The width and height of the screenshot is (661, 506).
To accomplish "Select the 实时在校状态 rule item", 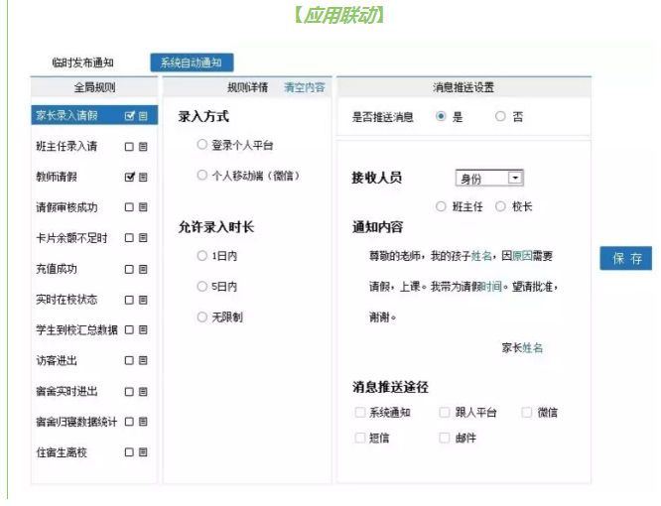I will (x=66, y=300).
